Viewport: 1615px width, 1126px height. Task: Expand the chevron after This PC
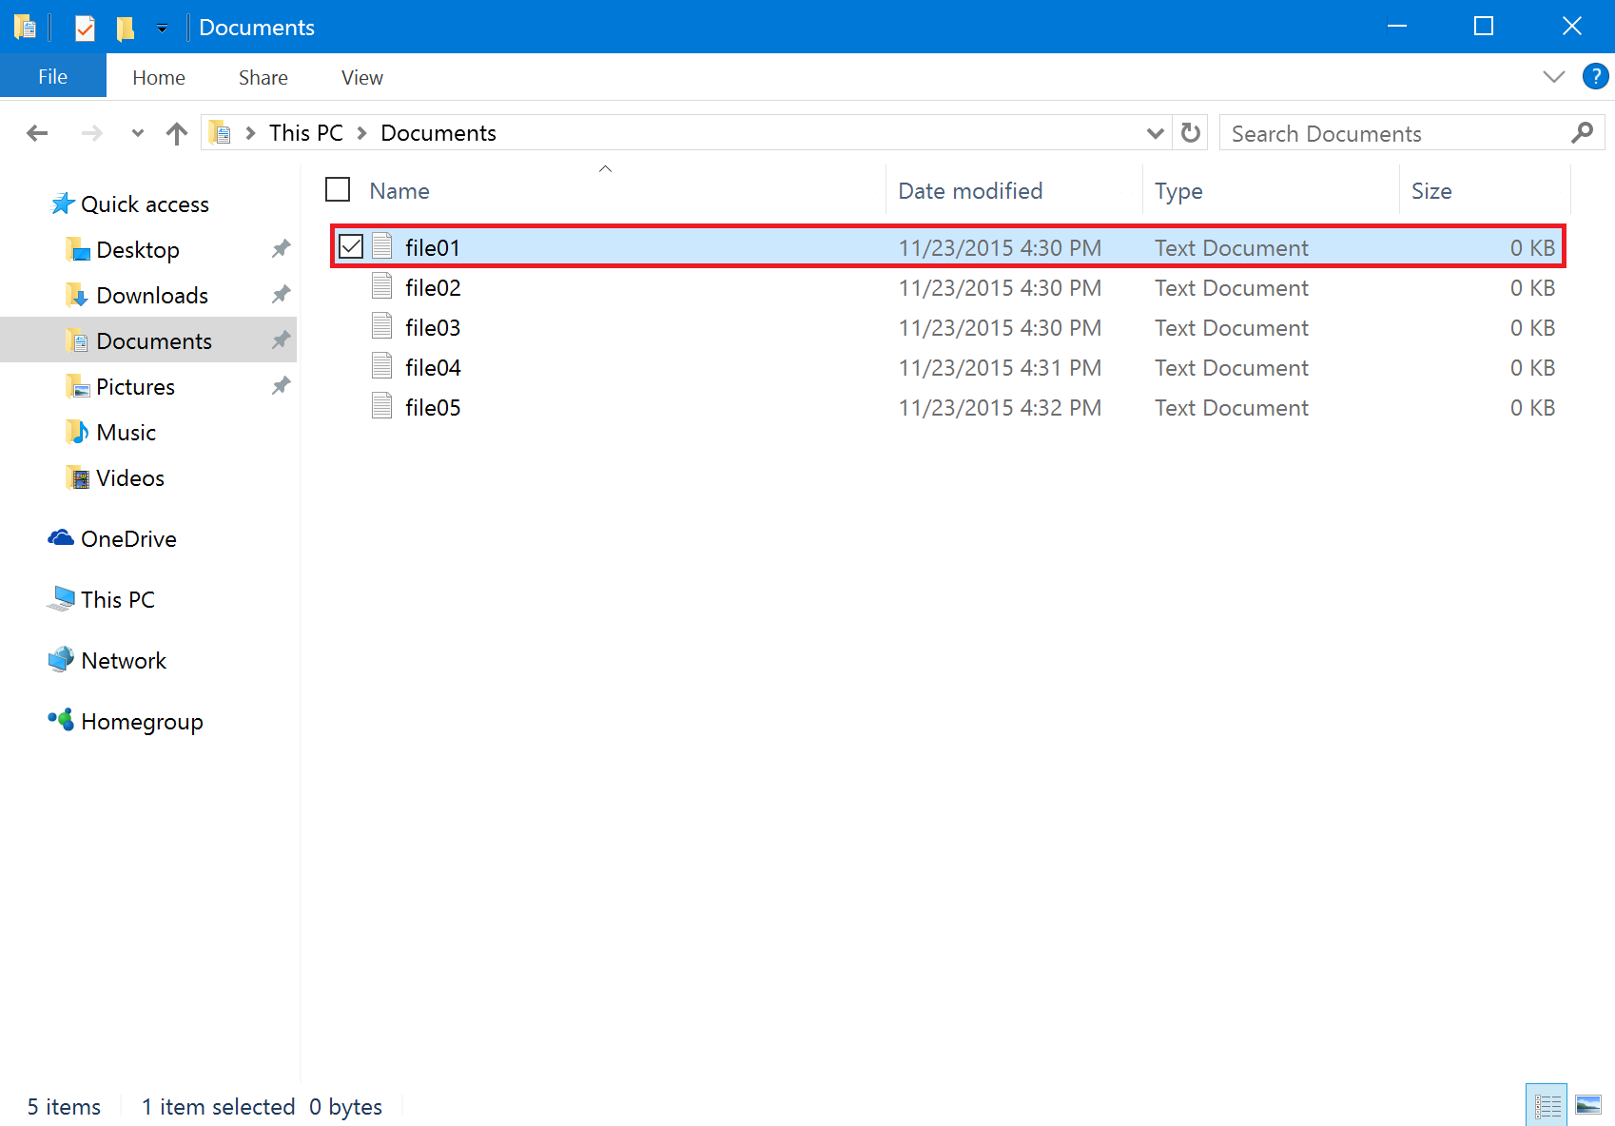(362, 133)
